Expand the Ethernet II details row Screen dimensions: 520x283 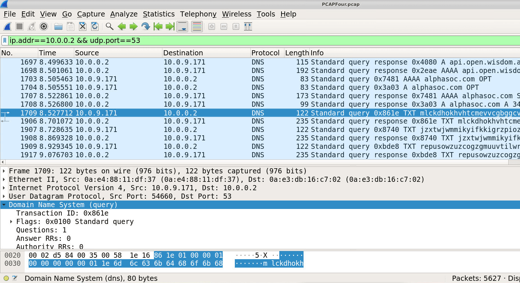click(x=4, y=179)
